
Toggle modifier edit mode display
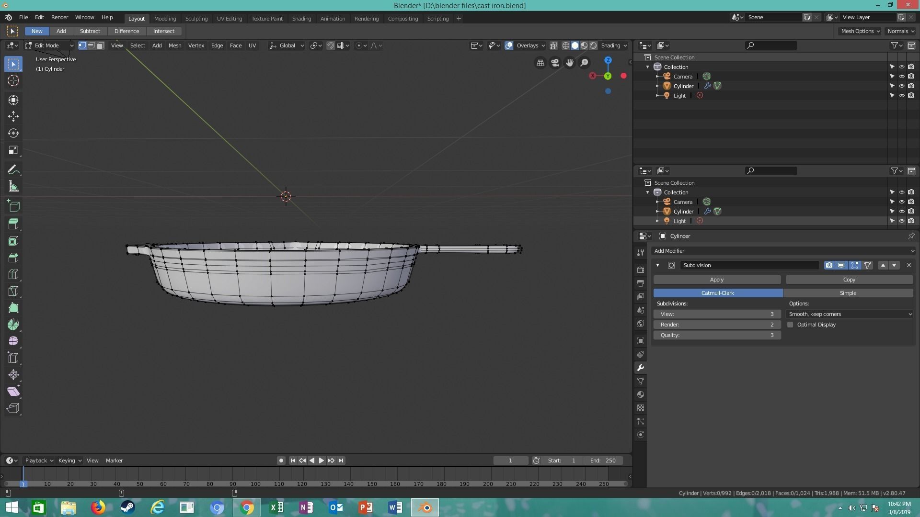tap(854, 265)
